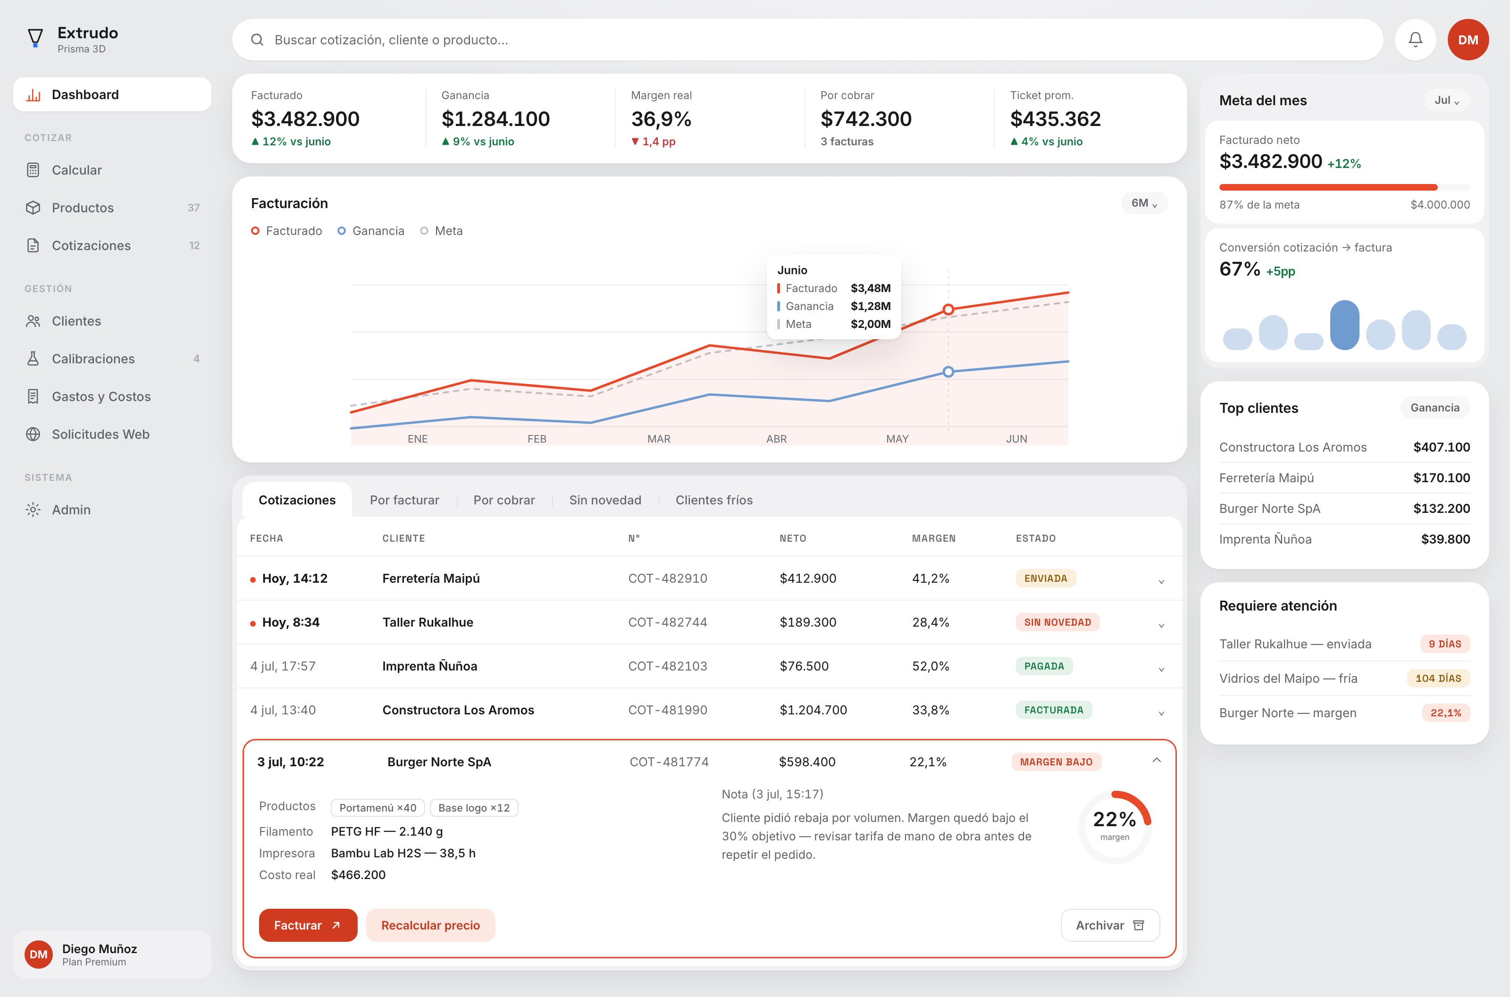Click the 9 DÍAS badge

click(1445, 644)
